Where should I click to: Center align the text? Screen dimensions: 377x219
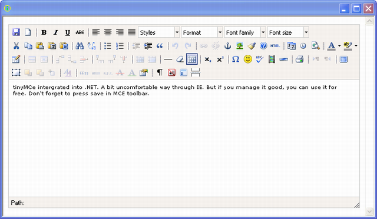(x=108, y=32)
